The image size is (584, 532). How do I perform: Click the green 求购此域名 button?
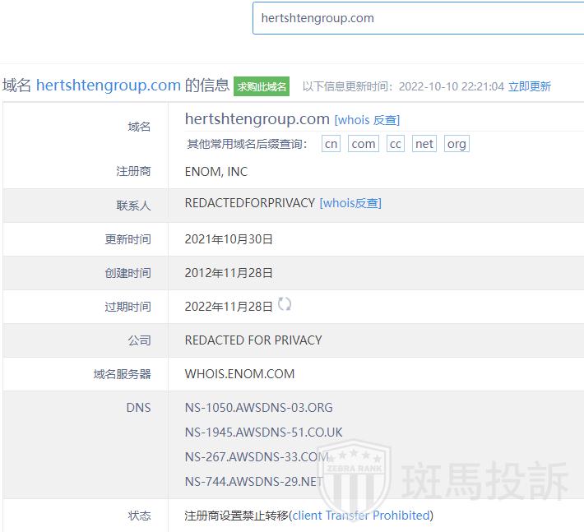(x=262, y=86)
